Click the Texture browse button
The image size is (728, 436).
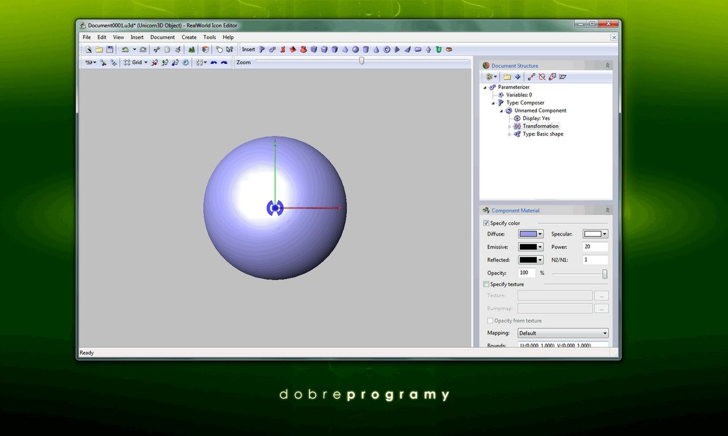(x=601, y=296)
